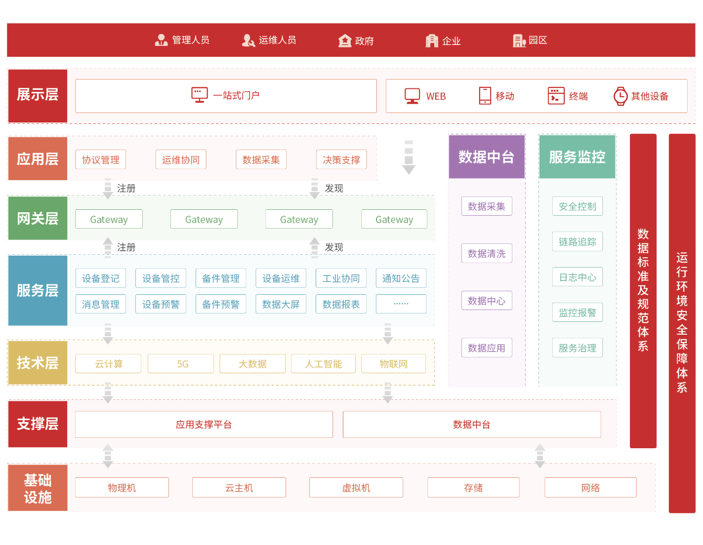Click the 其他设备 watch icon

point(620,96)
